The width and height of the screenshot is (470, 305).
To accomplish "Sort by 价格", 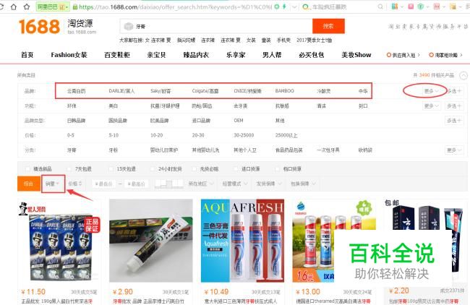I will [74, 184].
